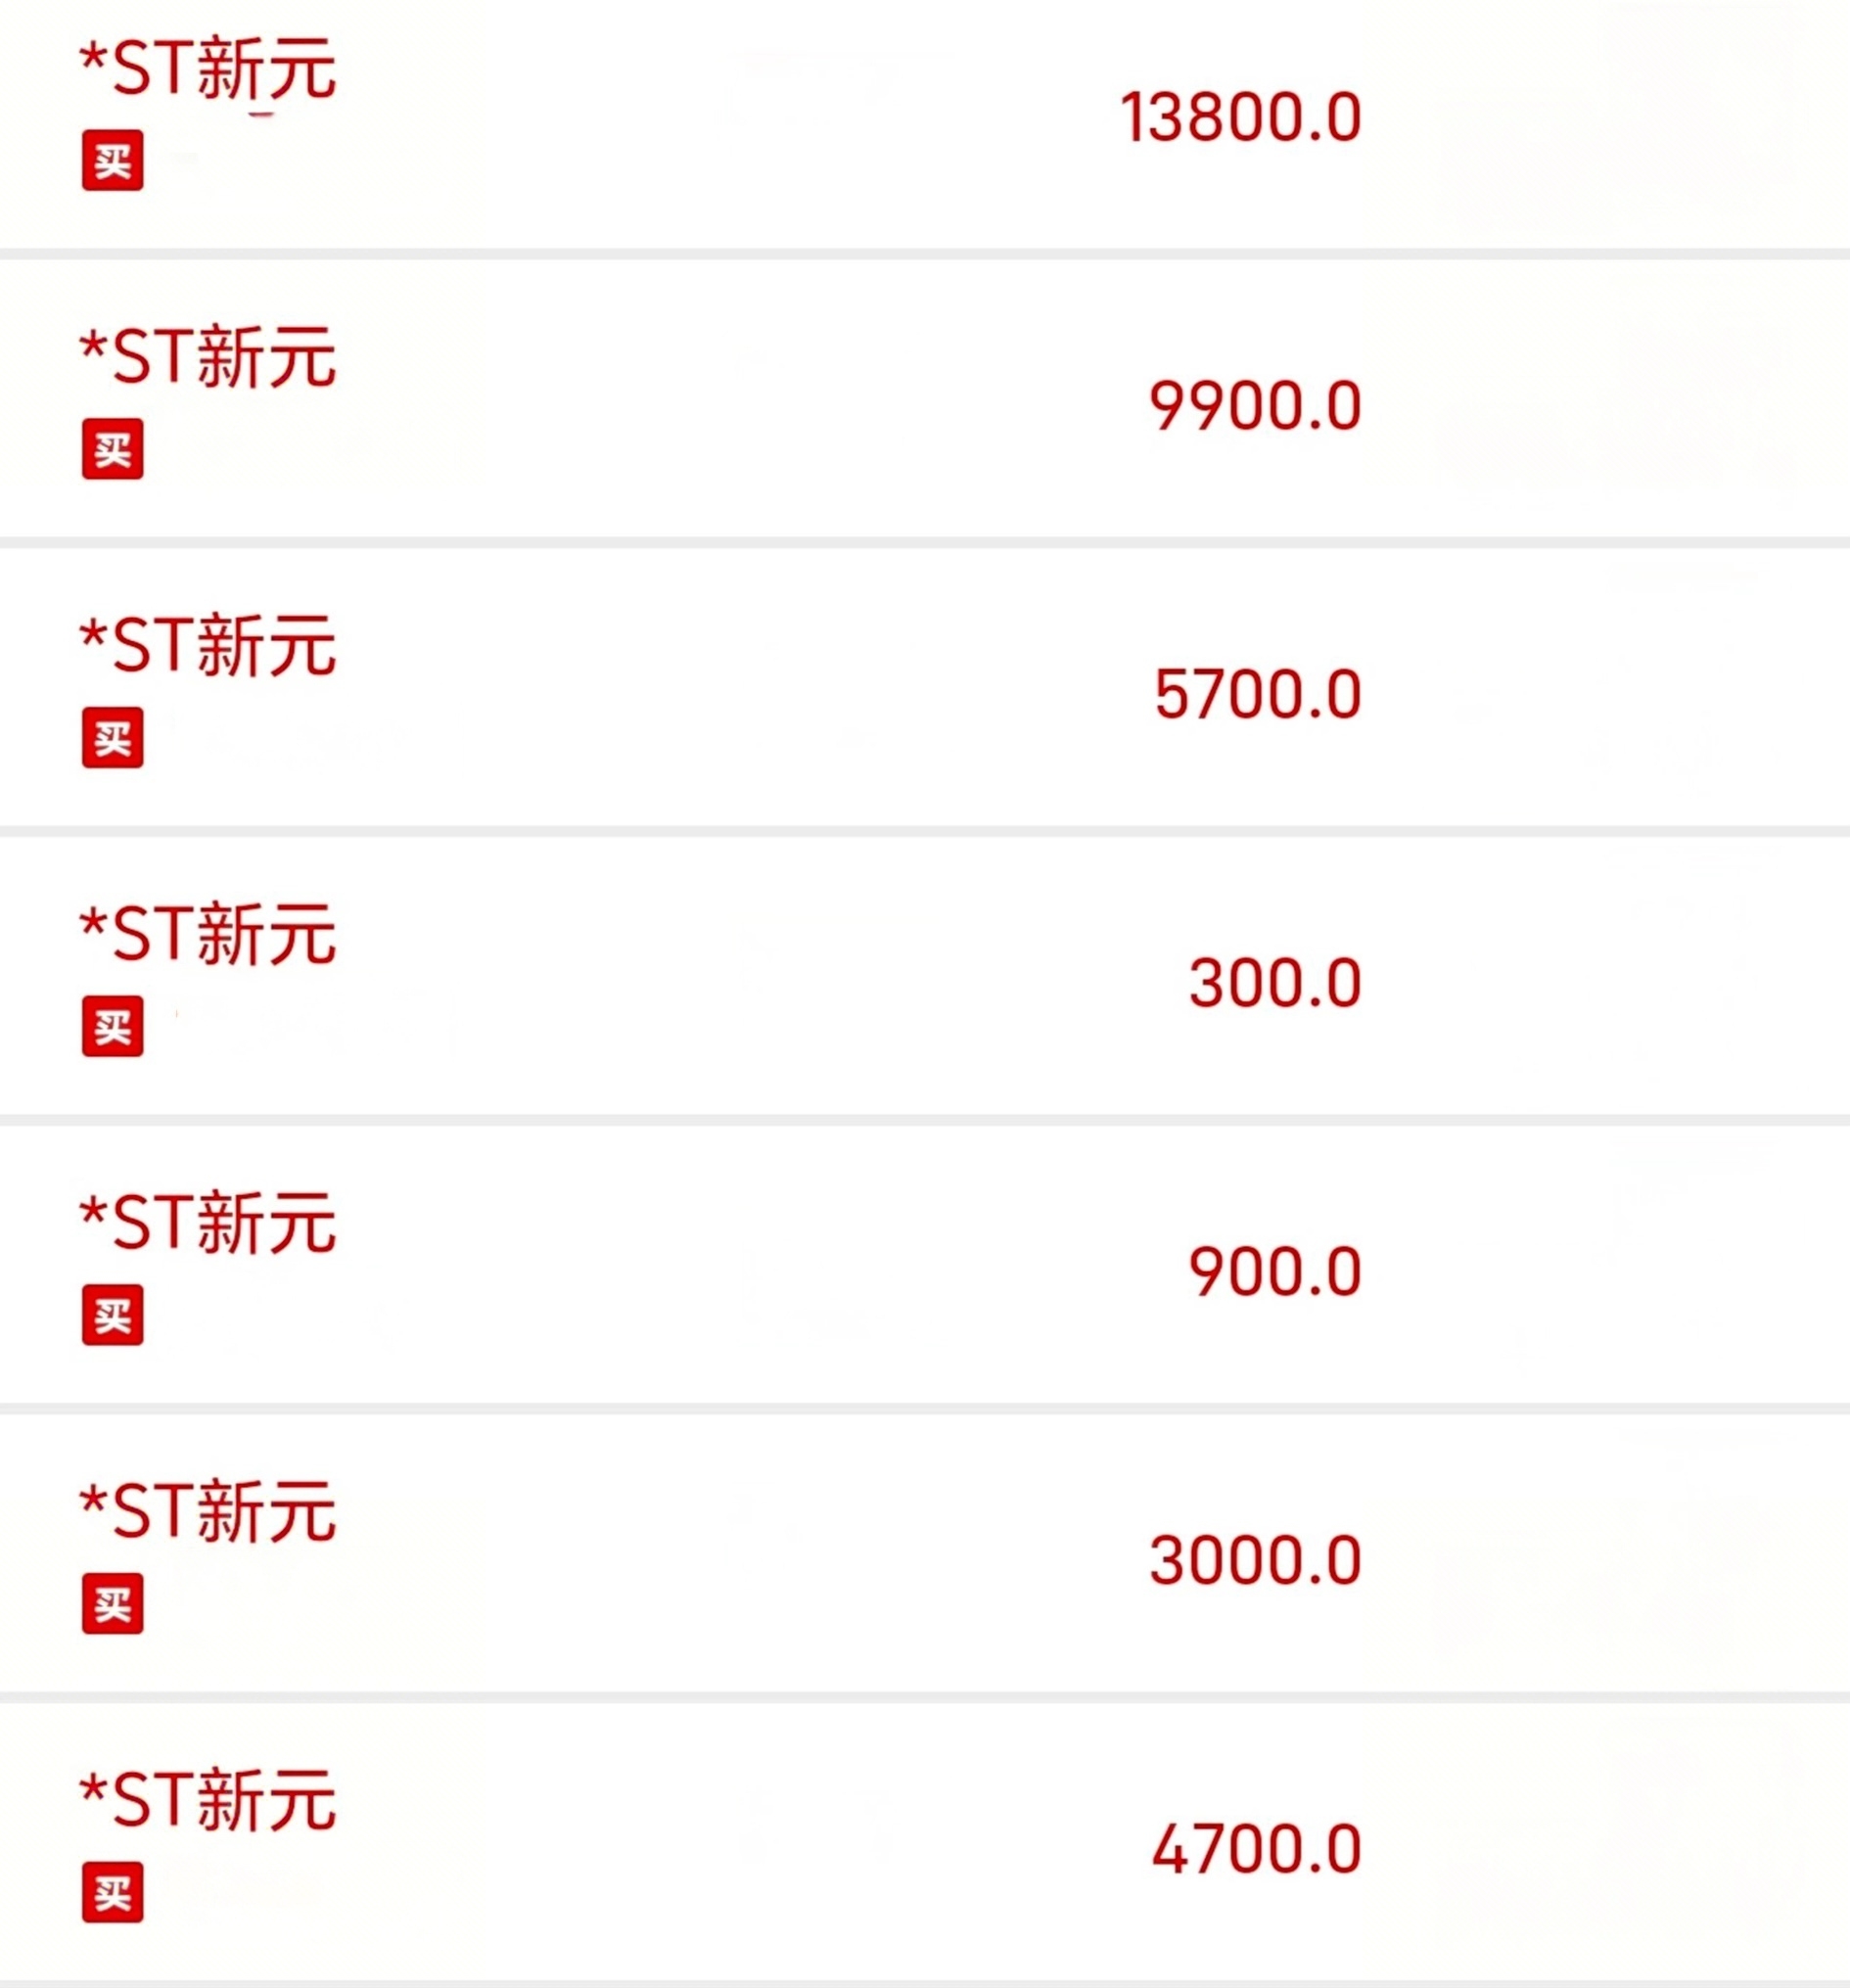Screen dimensions: 1850x1988
Task: Click the 买 badge in the 9900.0 row
Action: point(112,449)
